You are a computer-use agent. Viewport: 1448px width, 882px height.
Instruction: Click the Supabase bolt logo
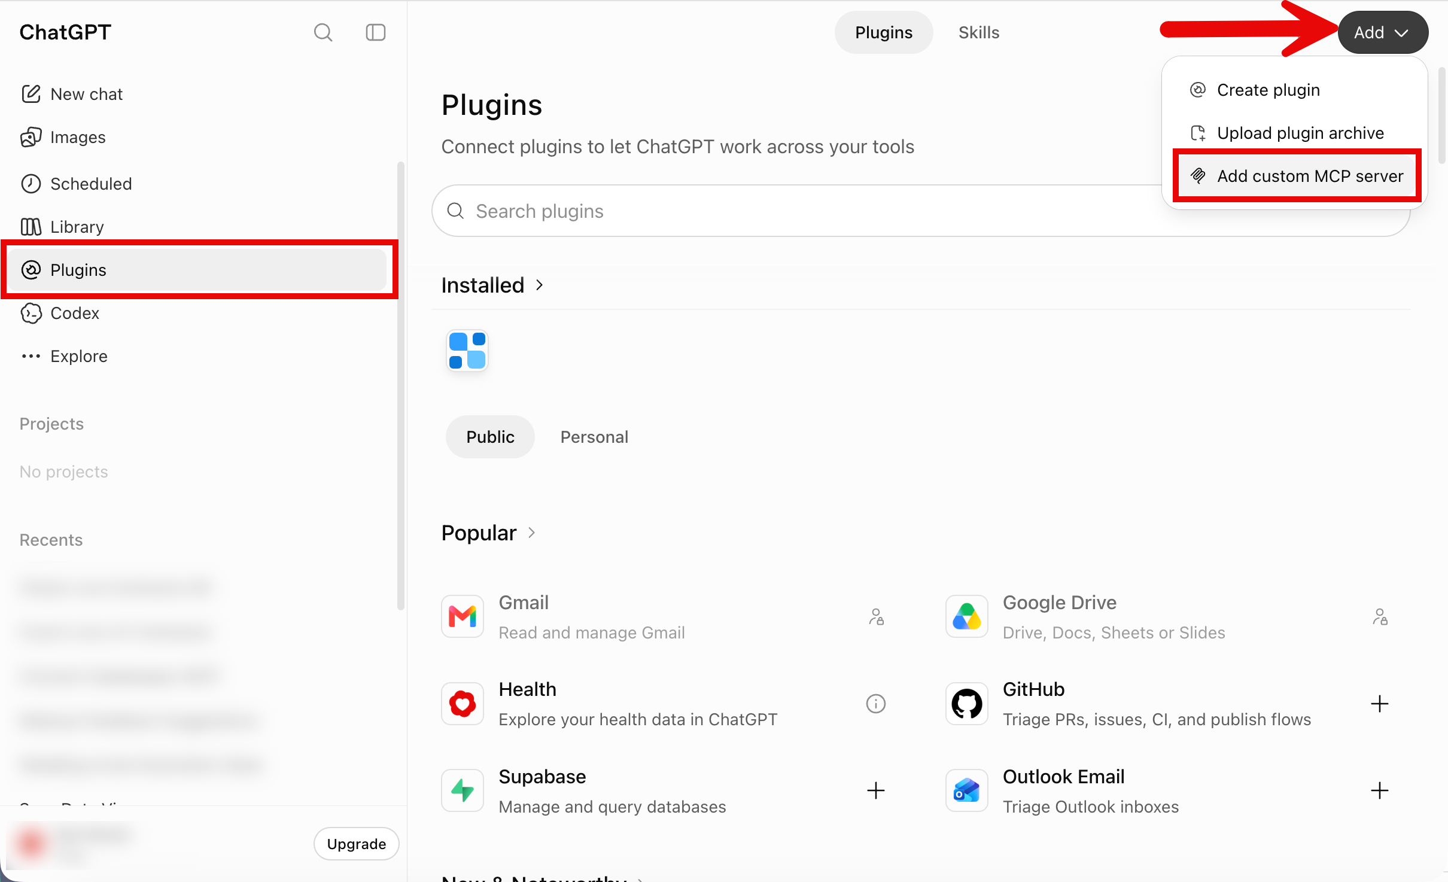[463, 790]
